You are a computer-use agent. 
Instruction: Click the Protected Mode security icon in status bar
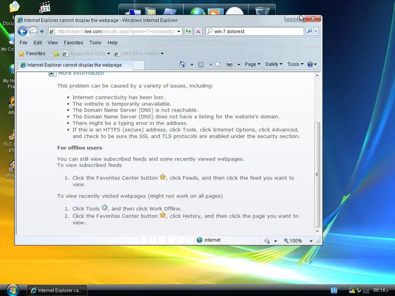coord(267,240)
